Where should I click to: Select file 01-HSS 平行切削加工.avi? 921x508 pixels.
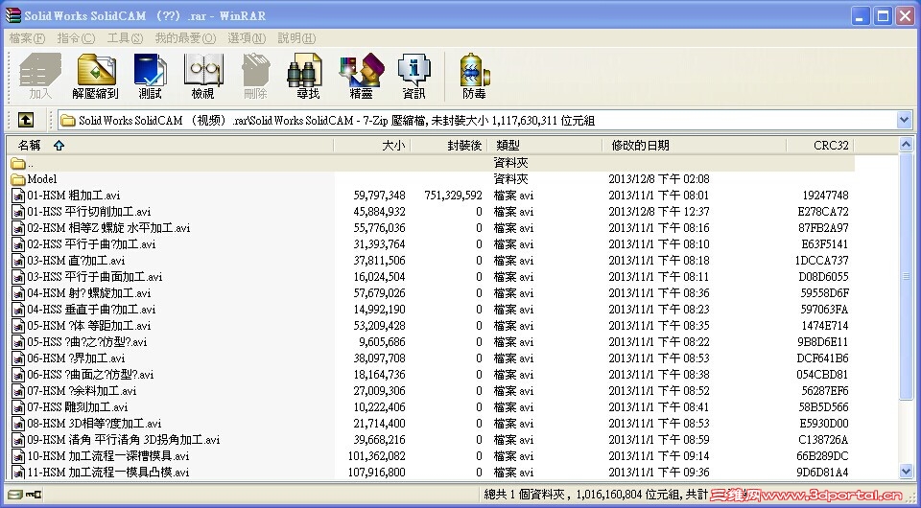(88, 212)
